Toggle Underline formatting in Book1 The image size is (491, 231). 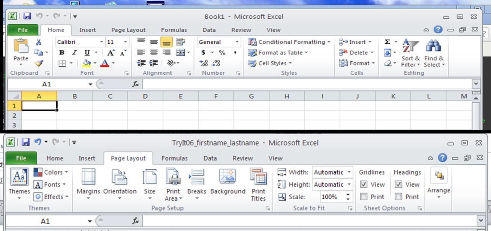coord(87,53)
